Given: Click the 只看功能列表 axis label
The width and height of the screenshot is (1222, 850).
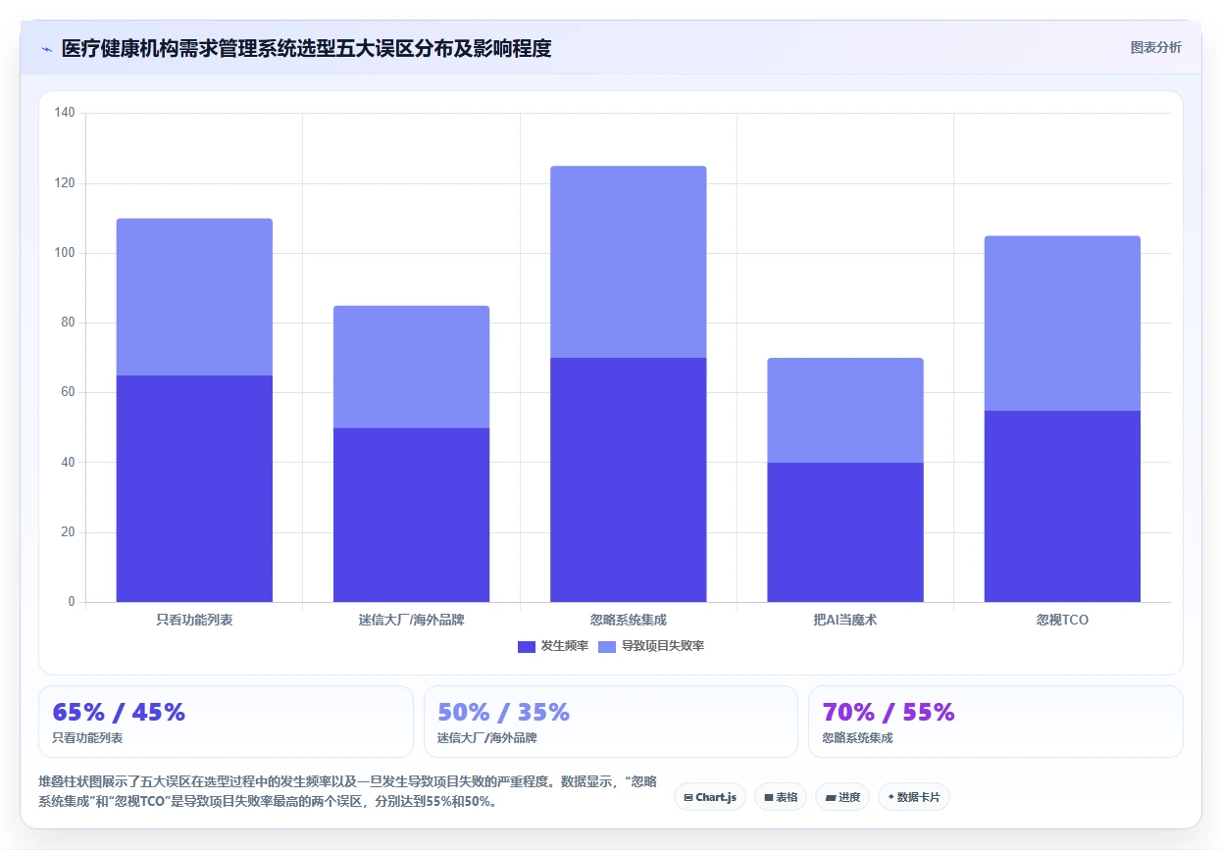Looking at the screenshot, I should coord(194,620).
